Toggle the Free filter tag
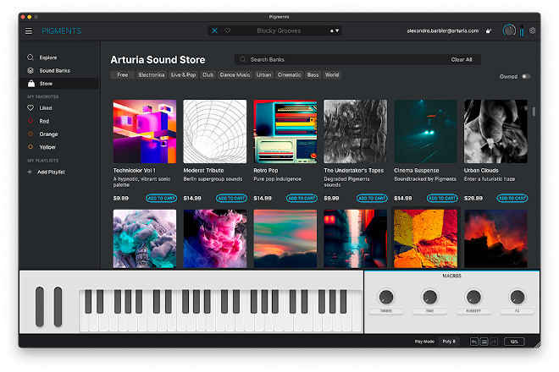Image resolution: width=559 pixels, height=372 pixels. click(x=122, y=74)
